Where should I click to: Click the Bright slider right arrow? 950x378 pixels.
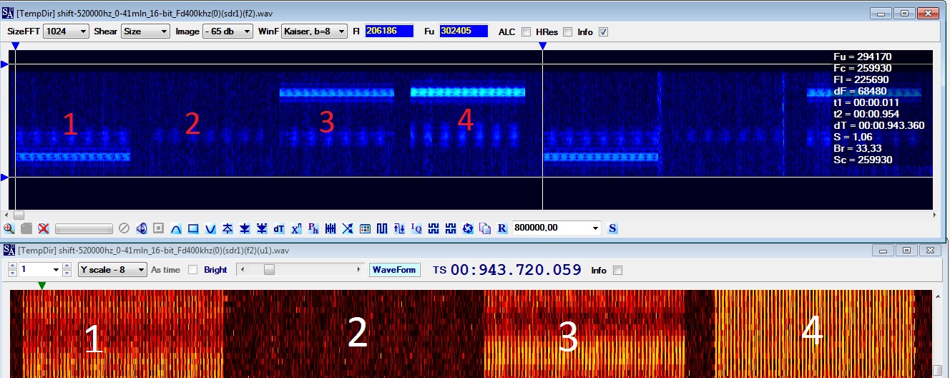pyautogui.click(x=359, y=270)
